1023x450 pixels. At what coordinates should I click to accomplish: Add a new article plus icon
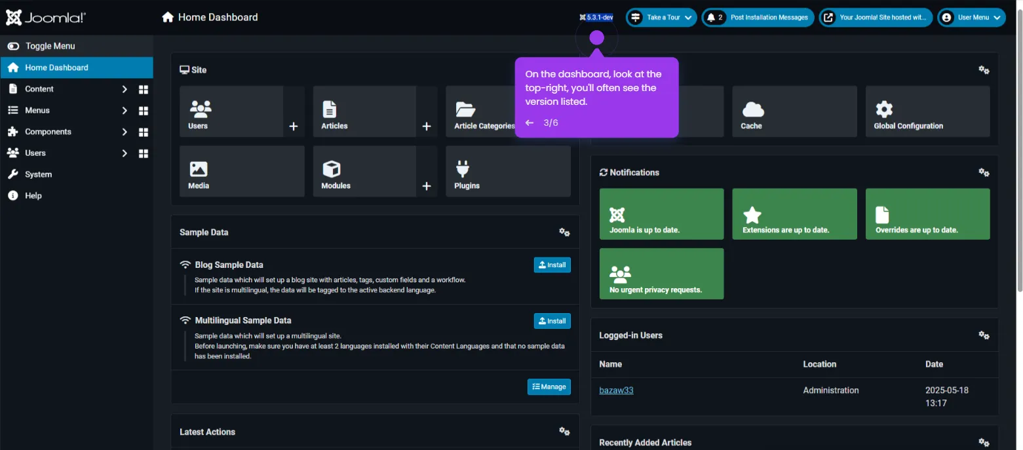(427, 126)
